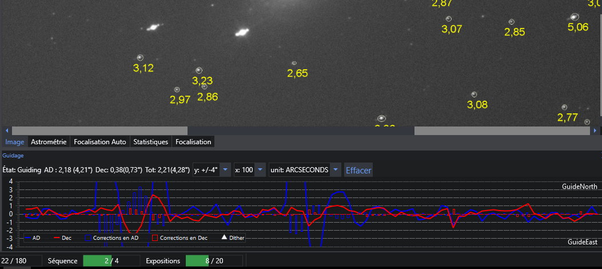Click the AD : 2,18 (4,21") value
This screenshot has width=602, height=269.
pyautogui.click(x=69, y=170)
